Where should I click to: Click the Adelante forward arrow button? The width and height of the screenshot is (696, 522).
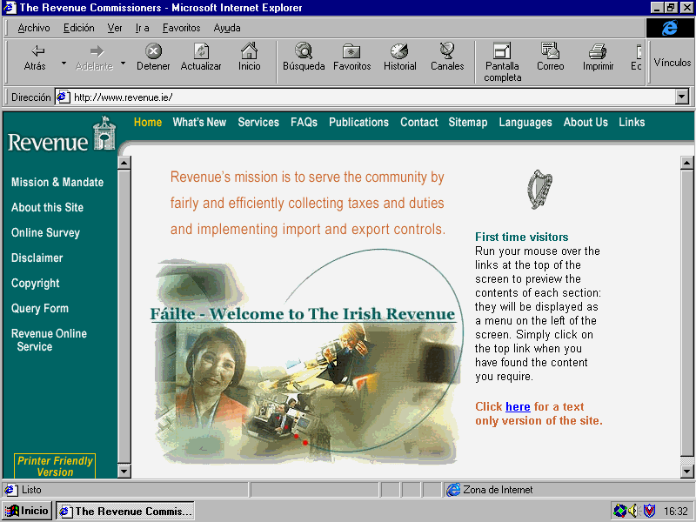[x=94, y=57]
